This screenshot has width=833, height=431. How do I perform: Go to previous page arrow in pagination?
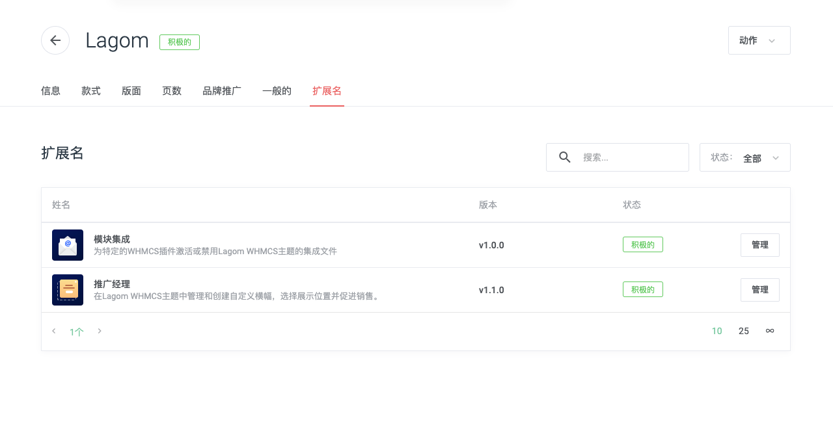tap(54, 331)
